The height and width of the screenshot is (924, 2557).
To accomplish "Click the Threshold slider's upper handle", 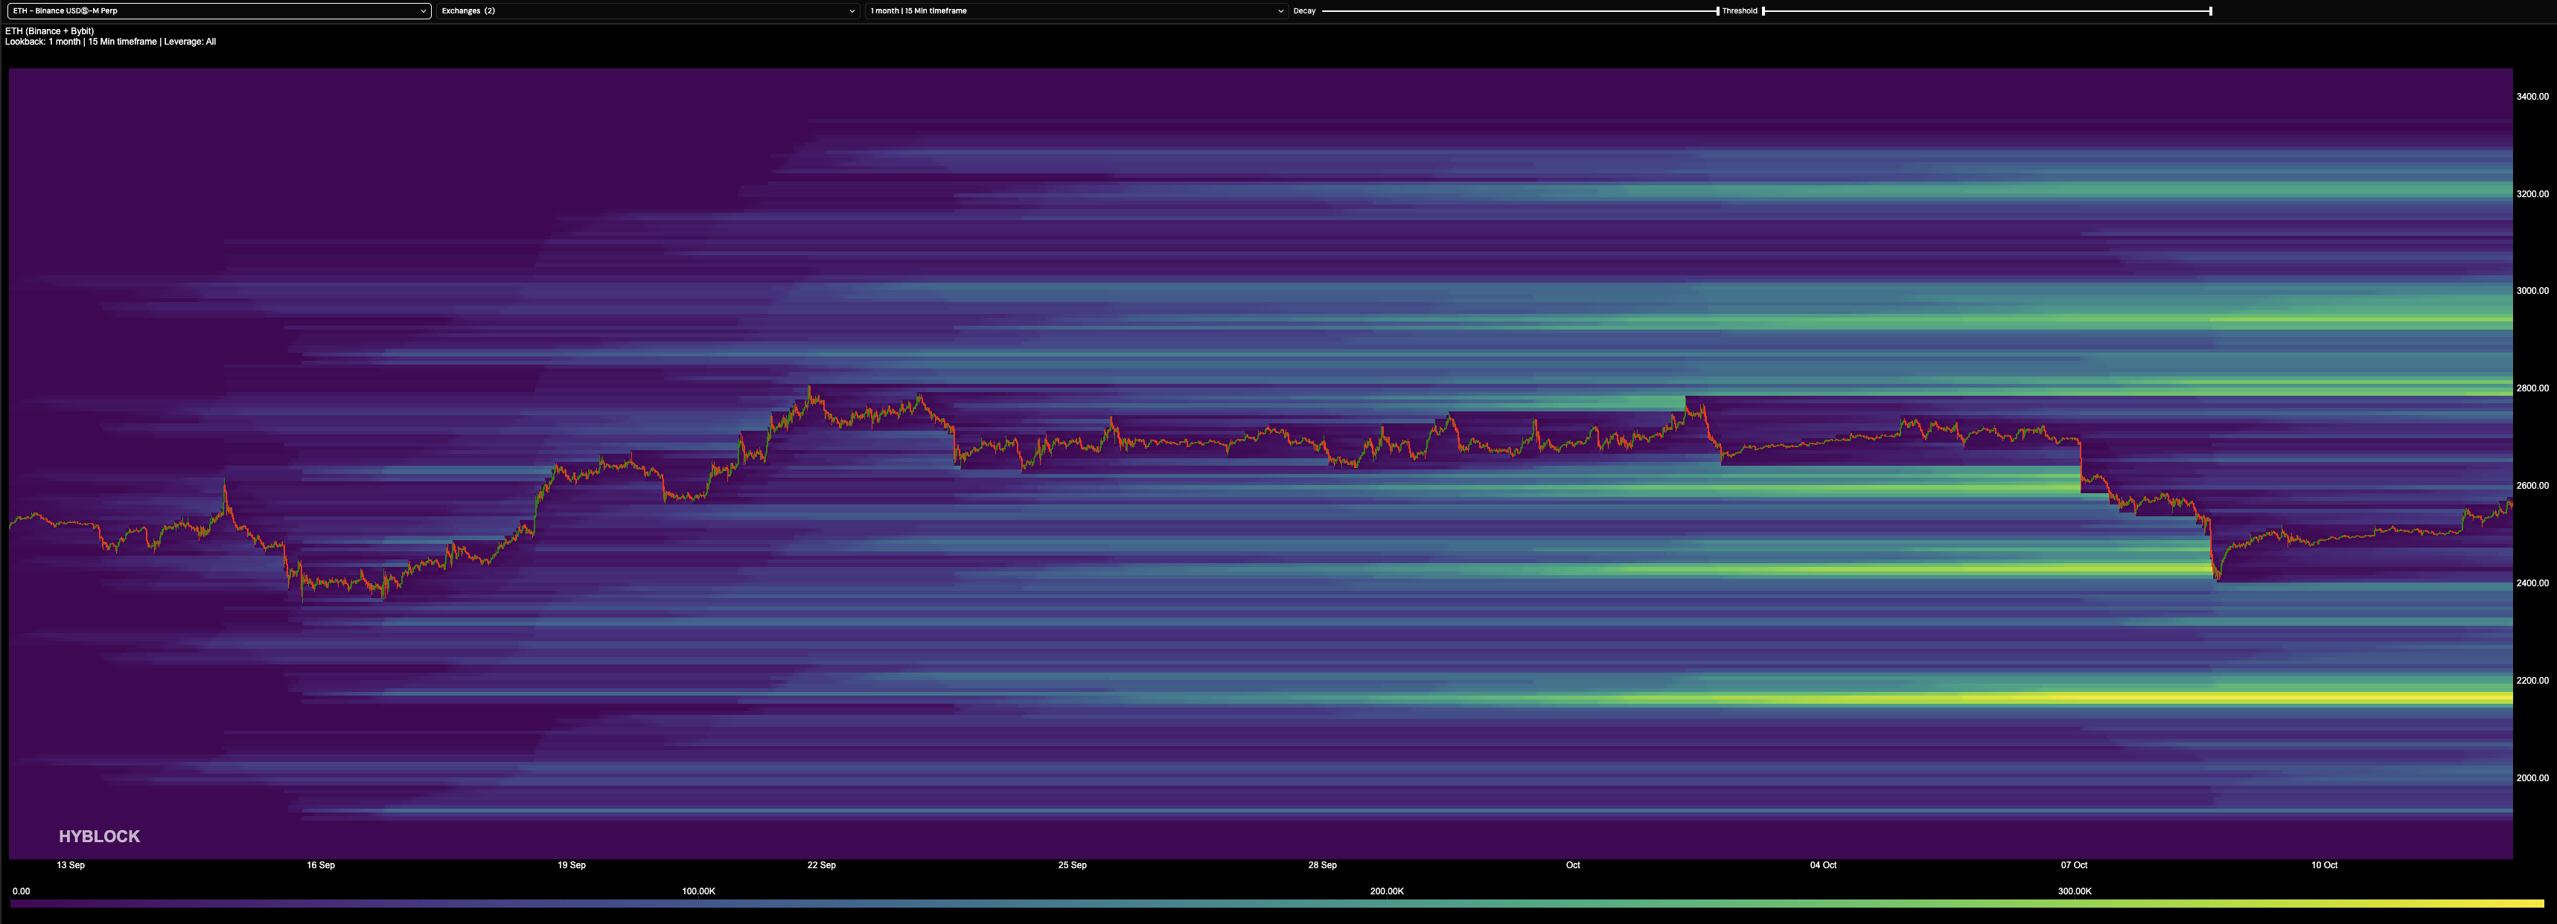I will pyautogui.click(x=2211, y=11).
